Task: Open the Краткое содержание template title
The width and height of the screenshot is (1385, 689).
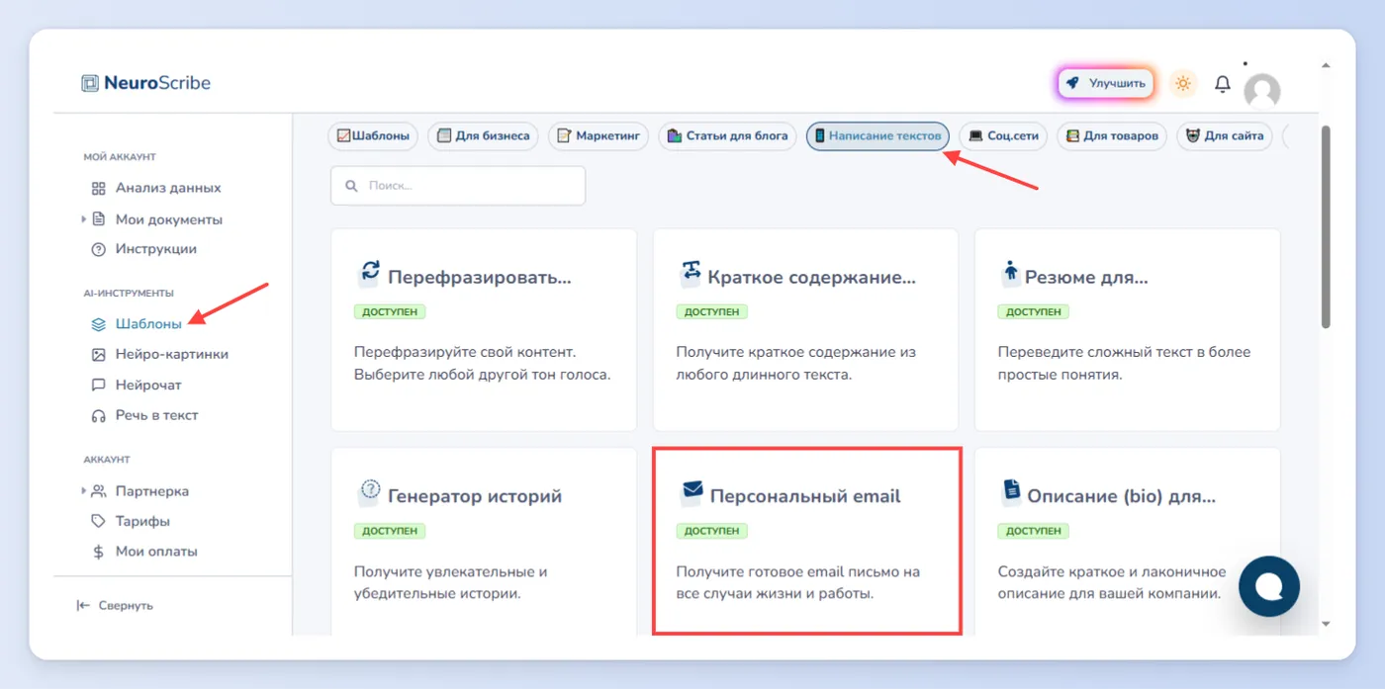Action: (813, 278)
